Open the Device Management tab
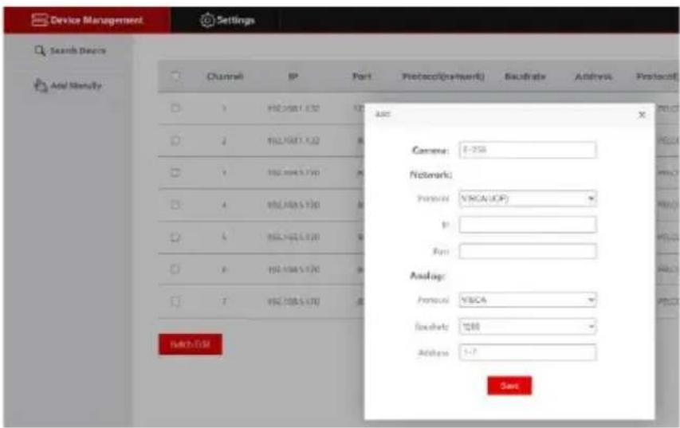Viewport: 680px width, 428px height. (87, 20)
